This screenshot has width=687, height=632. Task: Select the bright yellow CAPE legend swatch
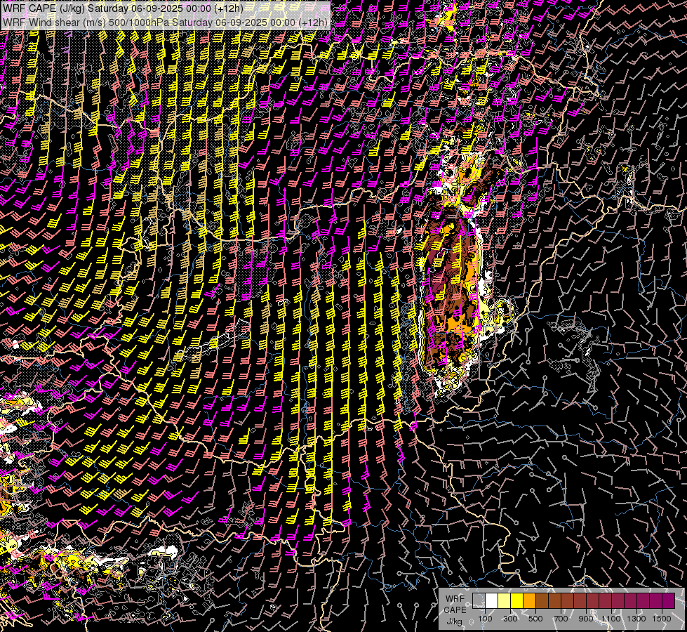[516, 600]
